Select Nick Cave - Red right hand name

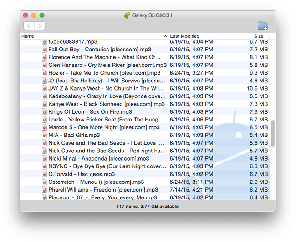tap(107, 151)
